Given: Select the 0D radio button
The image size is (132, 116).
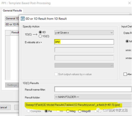Looking at the screenshot, I should click(x=40, y=32).
